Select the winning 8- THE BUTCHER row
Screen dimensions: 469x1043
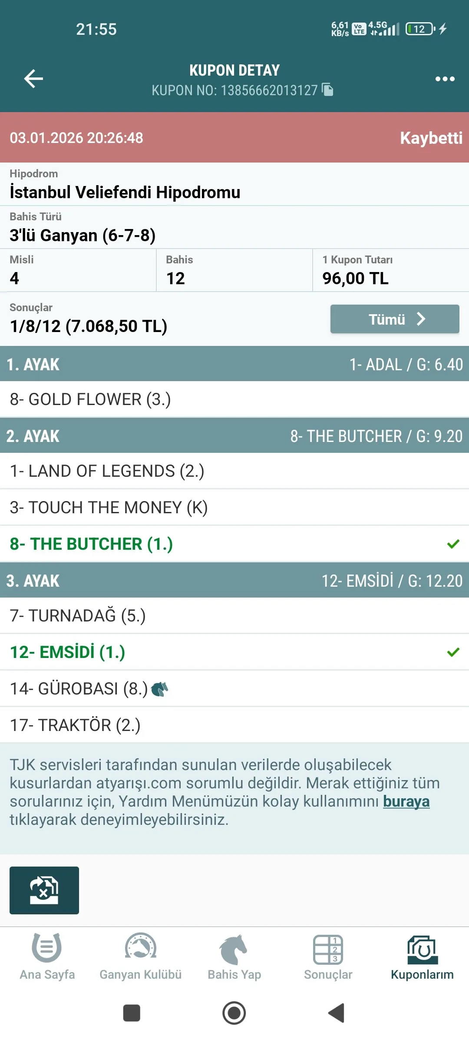tap(234, 544)
